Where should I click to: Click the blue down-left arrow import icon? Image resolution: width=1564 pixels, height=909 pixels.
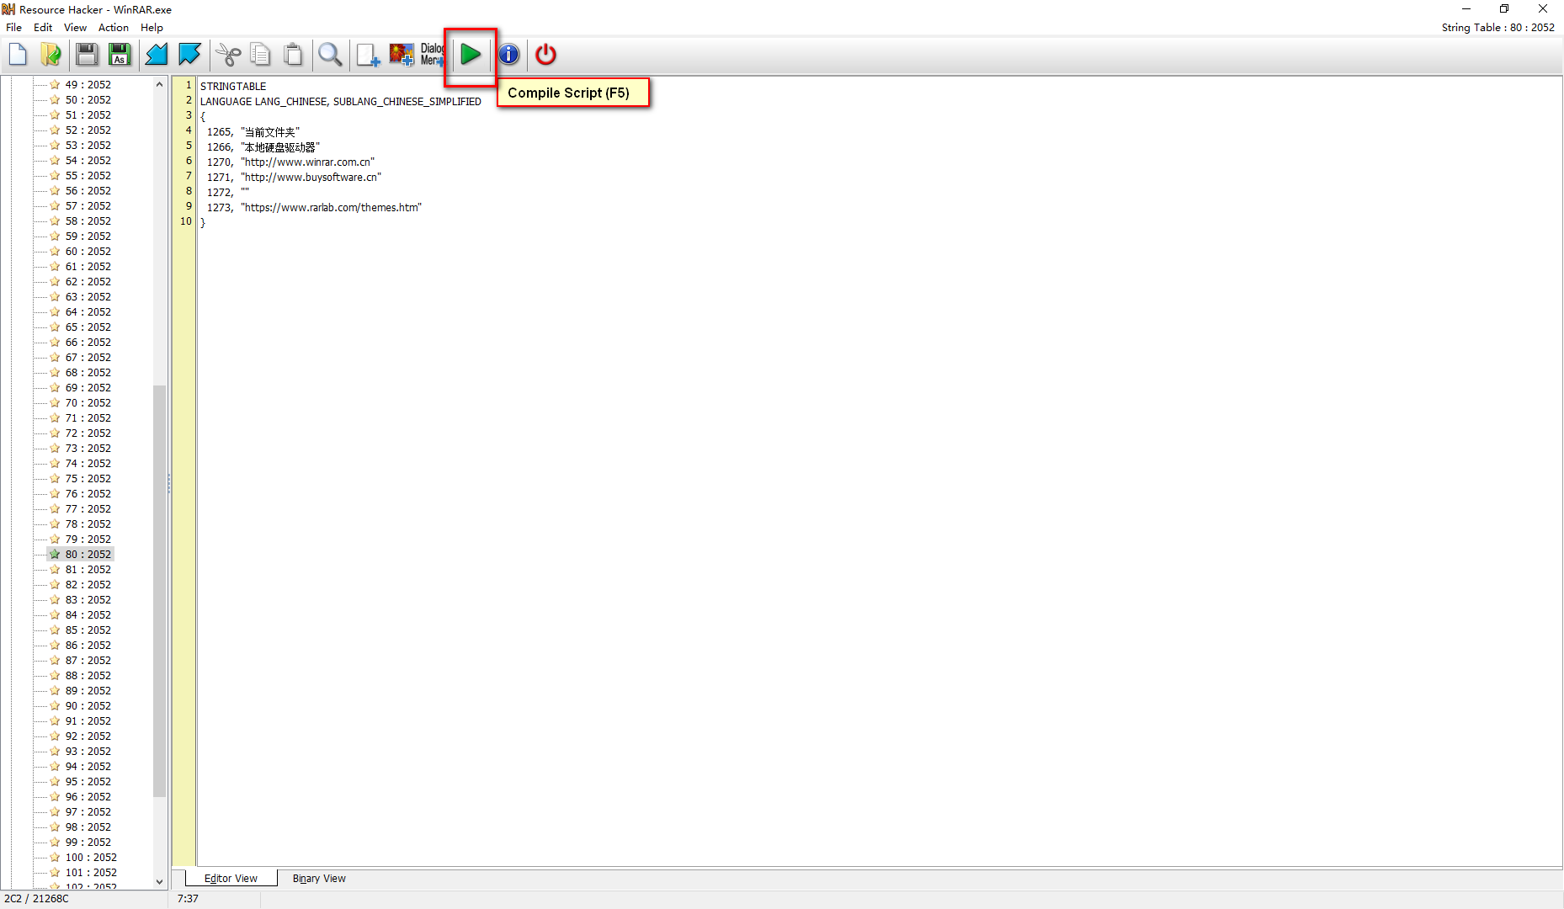point(157,55)
